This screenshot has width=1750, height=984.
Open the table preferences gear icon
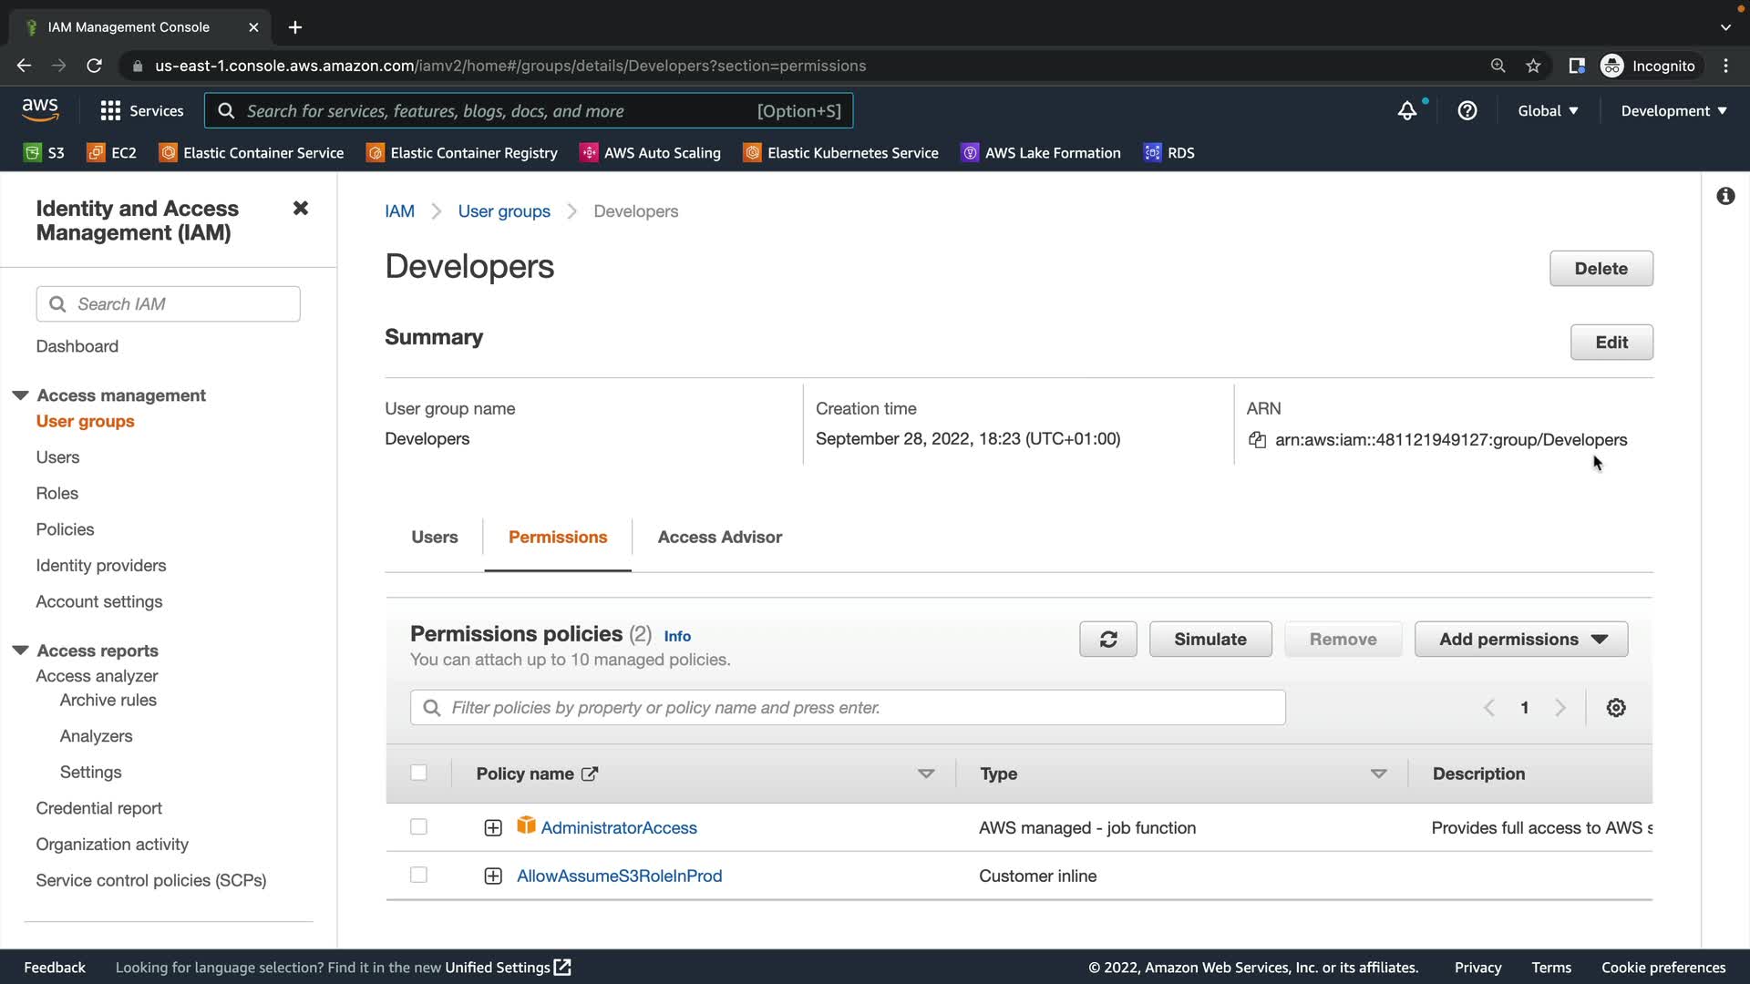(1615, 708)
